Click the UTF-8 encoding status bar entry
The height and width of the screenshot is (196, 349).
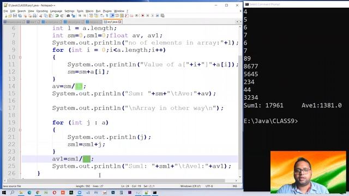(209, 186)
